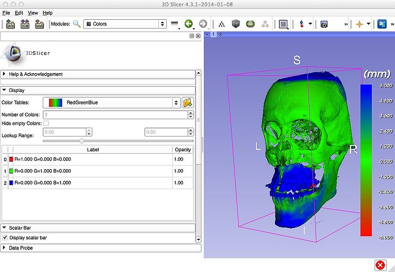Viewport: 395px width, 272px height.
Task: Open the File menu
Action: (6, 12)
